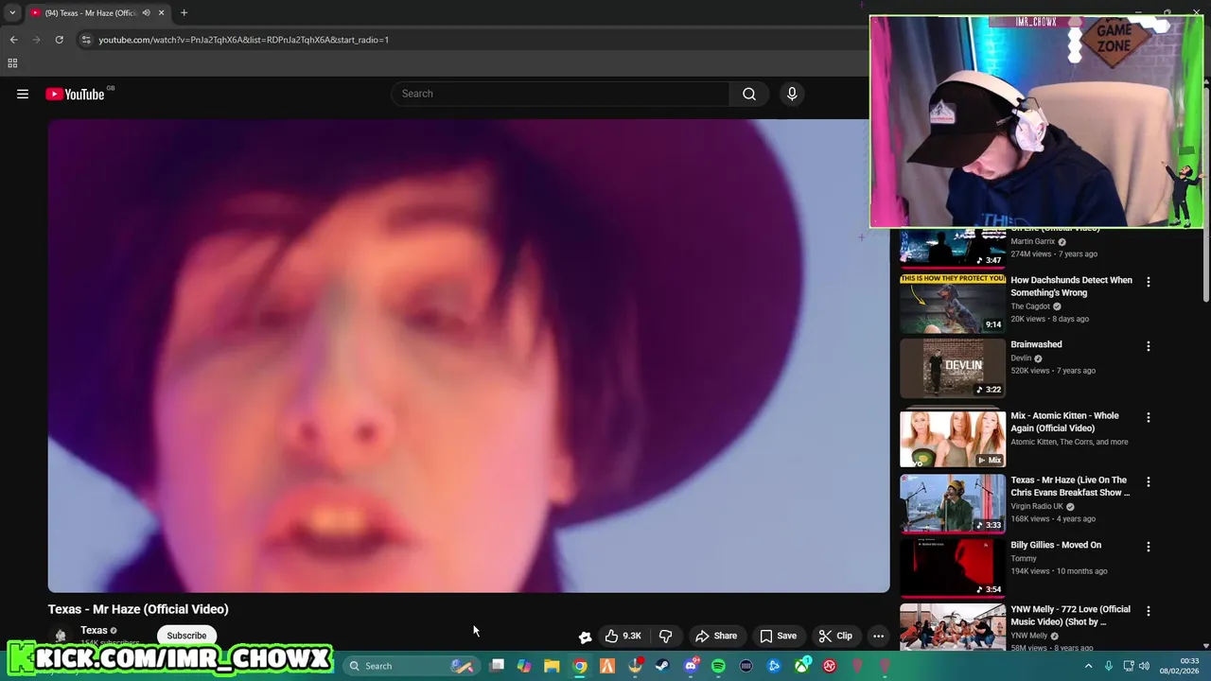Open the Martin Garrix video thumbnail
Screen dimensions: 1211x681
[x=953, y=248]
